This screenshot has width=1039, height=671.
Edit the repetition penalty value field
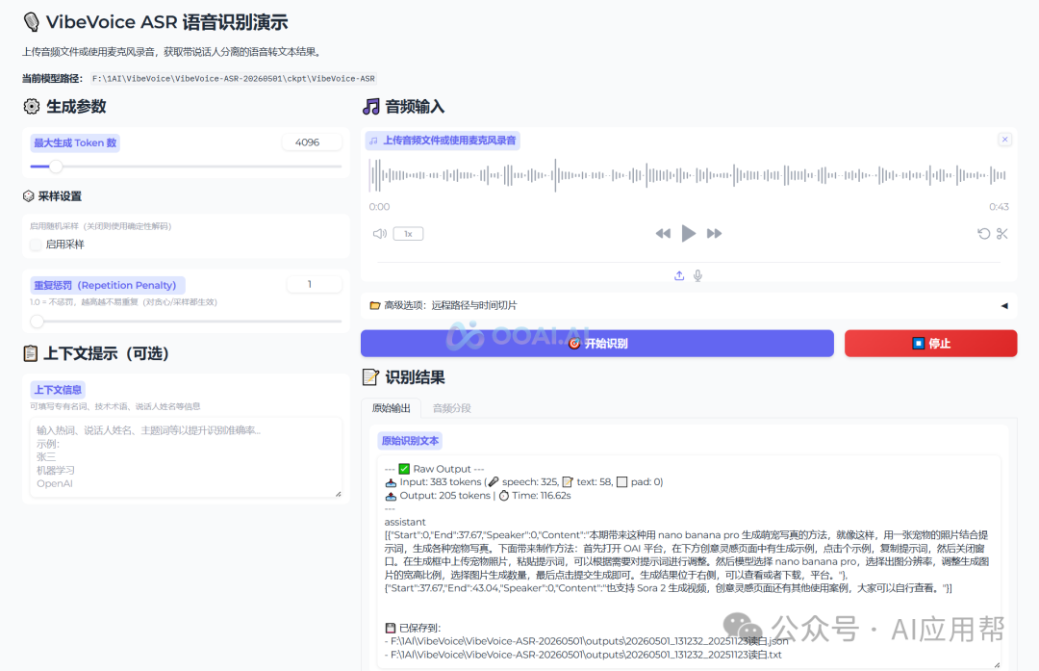point(314,284)
